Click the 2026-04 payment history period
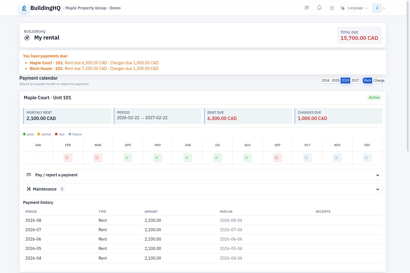Image resolution: width=410 pixels, height=273 pixels. 33,258
